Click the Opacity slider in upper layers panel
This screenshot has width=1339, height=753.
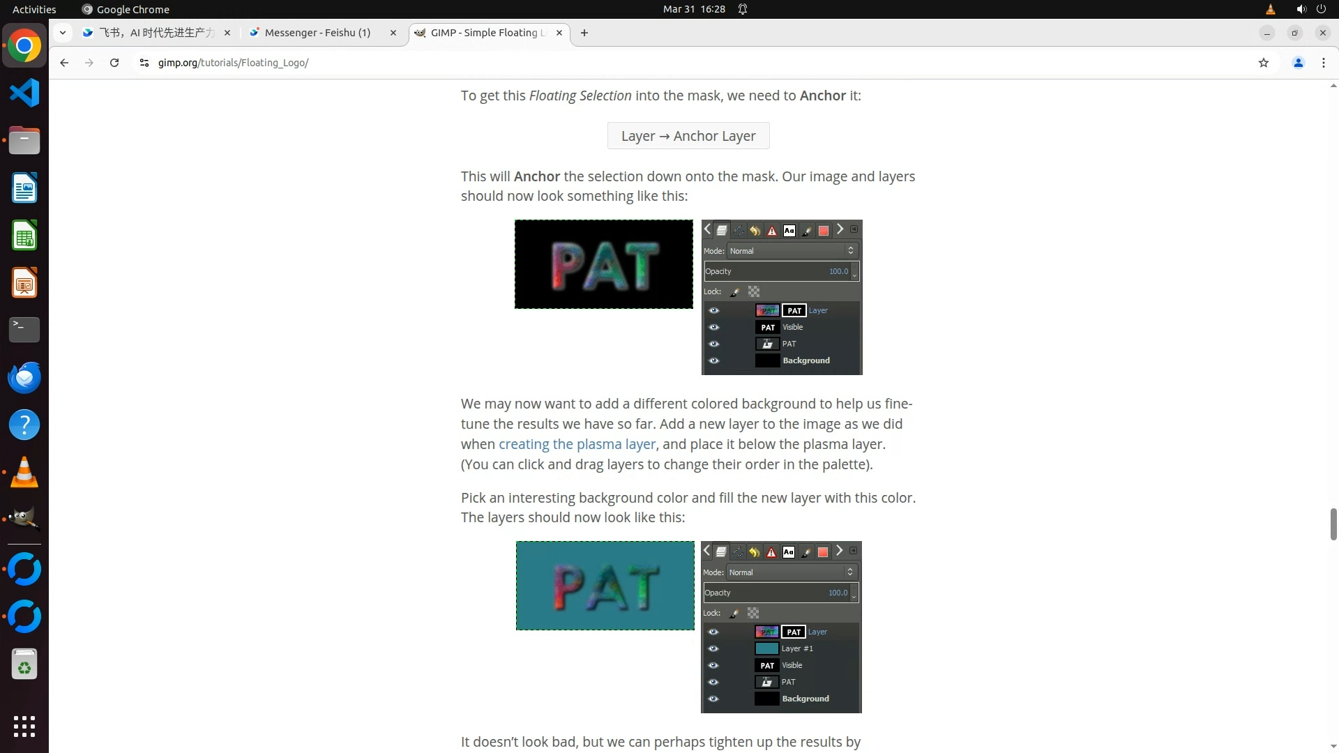click(777, 271)
